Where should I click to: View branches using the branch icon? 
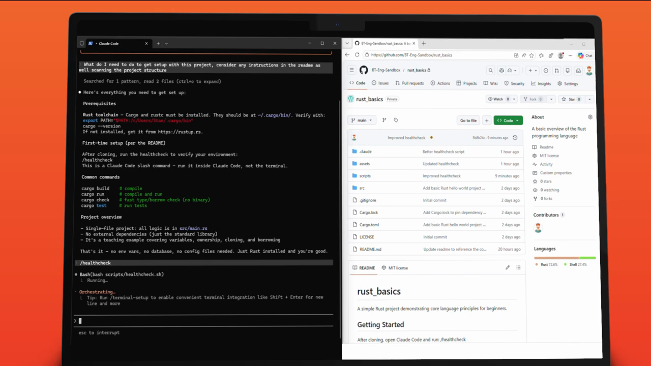pyautogui.click(x=384, y=120)
